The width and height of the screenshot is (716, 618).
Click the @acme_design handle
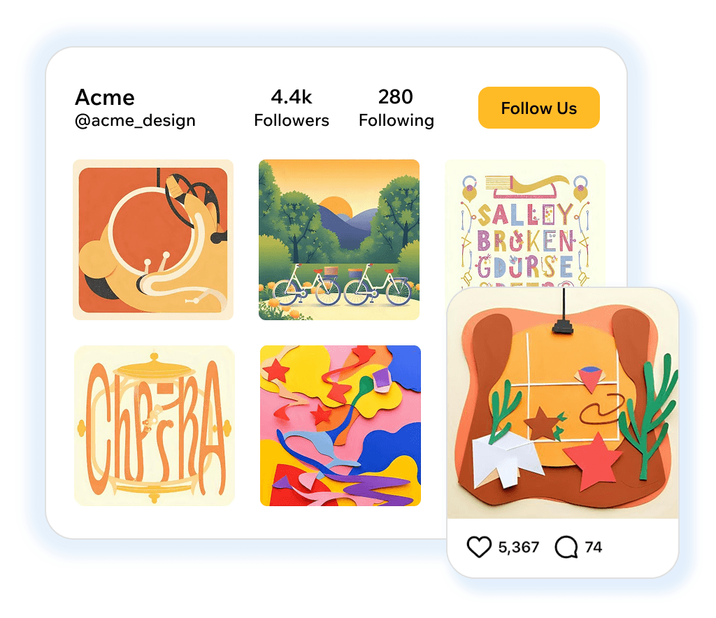click(x=135, y=120)
